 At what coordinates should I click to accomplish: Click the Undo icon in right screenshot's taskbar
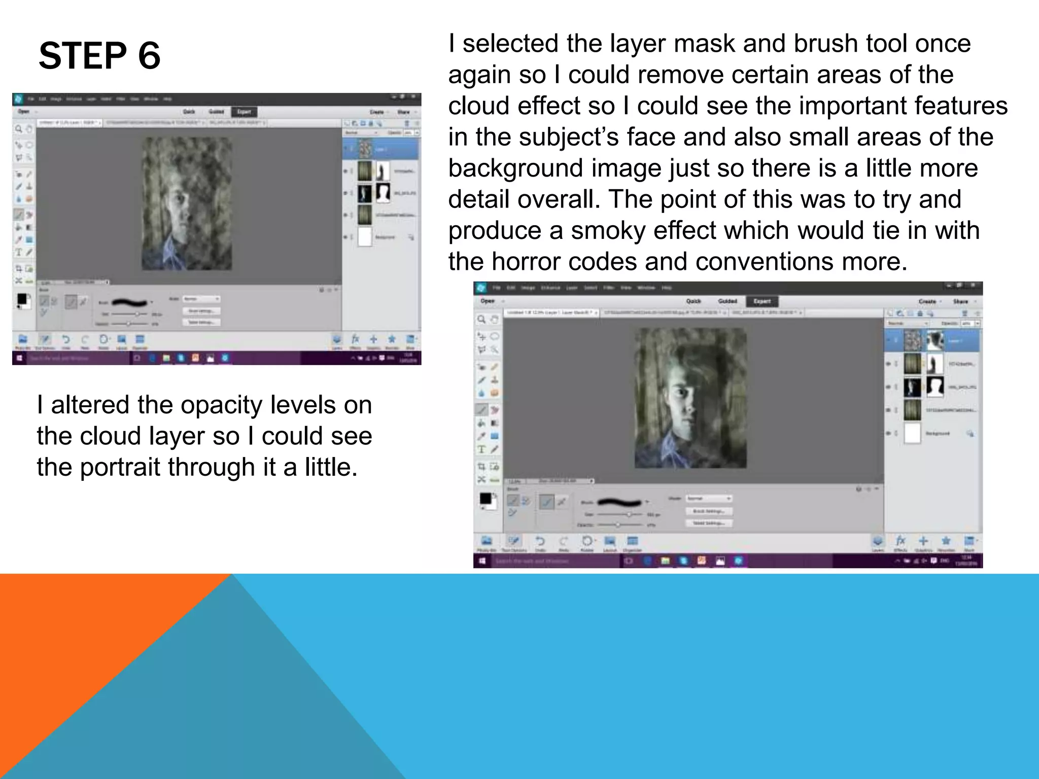click(x=540, y=542)
